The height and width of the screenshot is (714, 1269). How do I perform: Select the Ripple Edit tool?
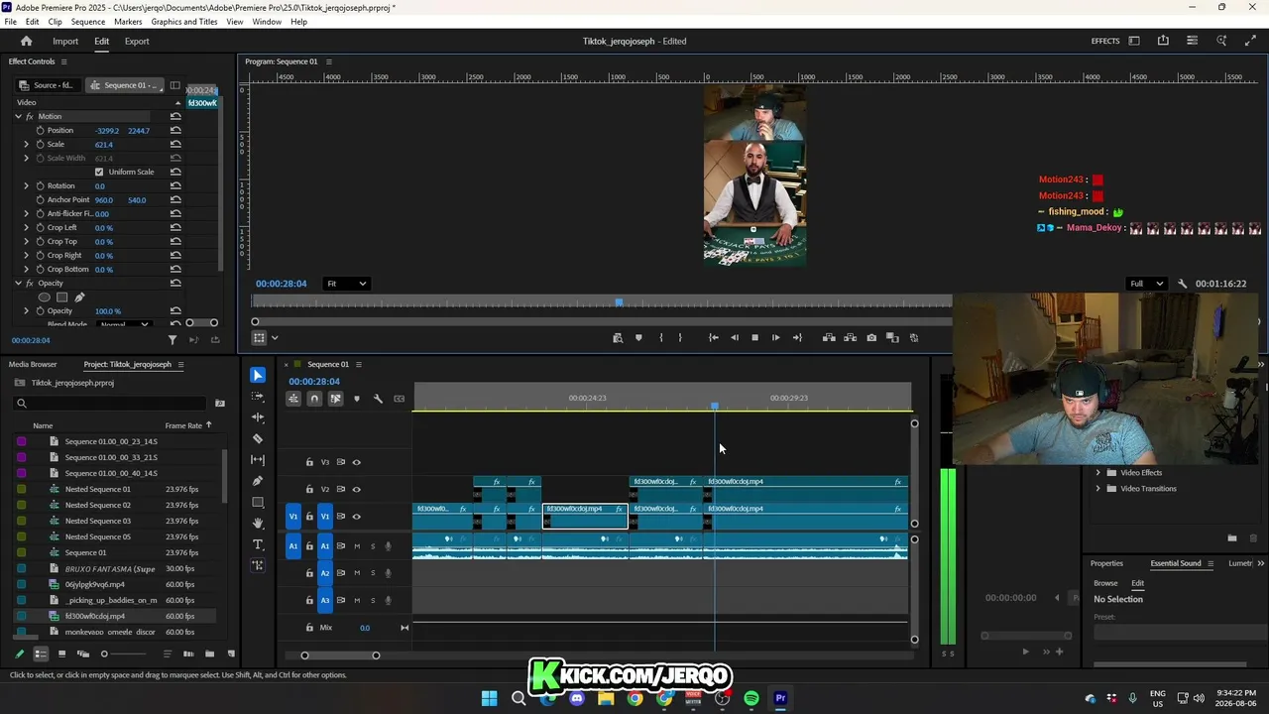[258, 417]
